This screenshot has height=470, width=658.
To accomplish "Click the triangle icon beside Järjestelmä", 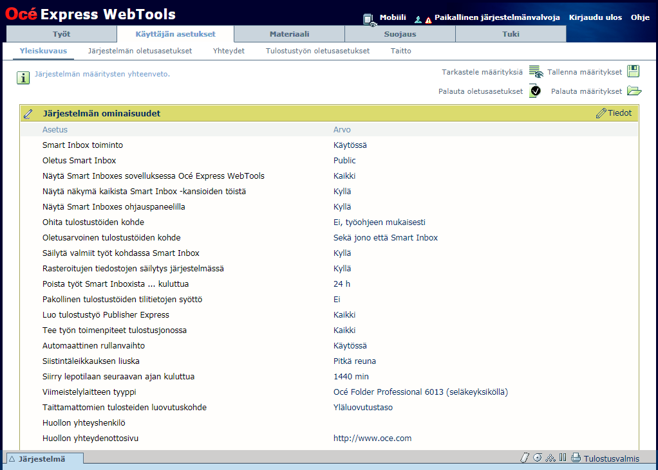I will click(x=12, y=458).
